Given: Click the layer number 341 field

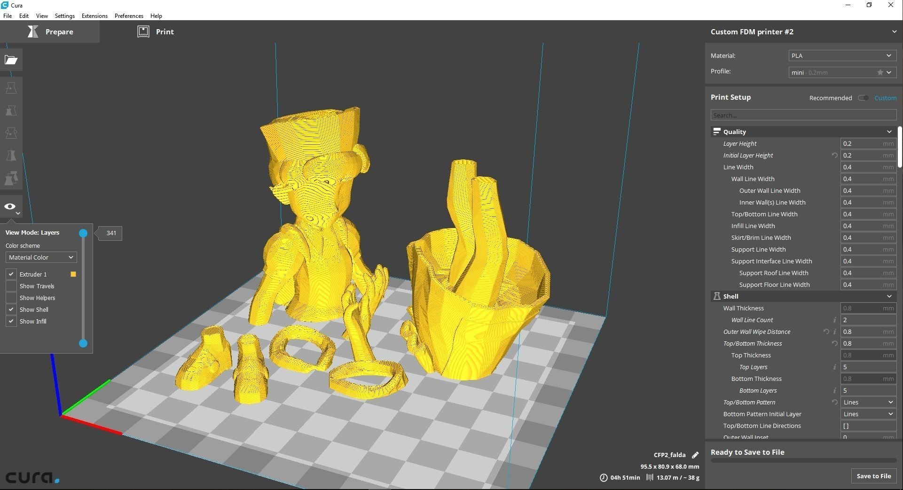Looking at the screenshot, I should point(111,233).
